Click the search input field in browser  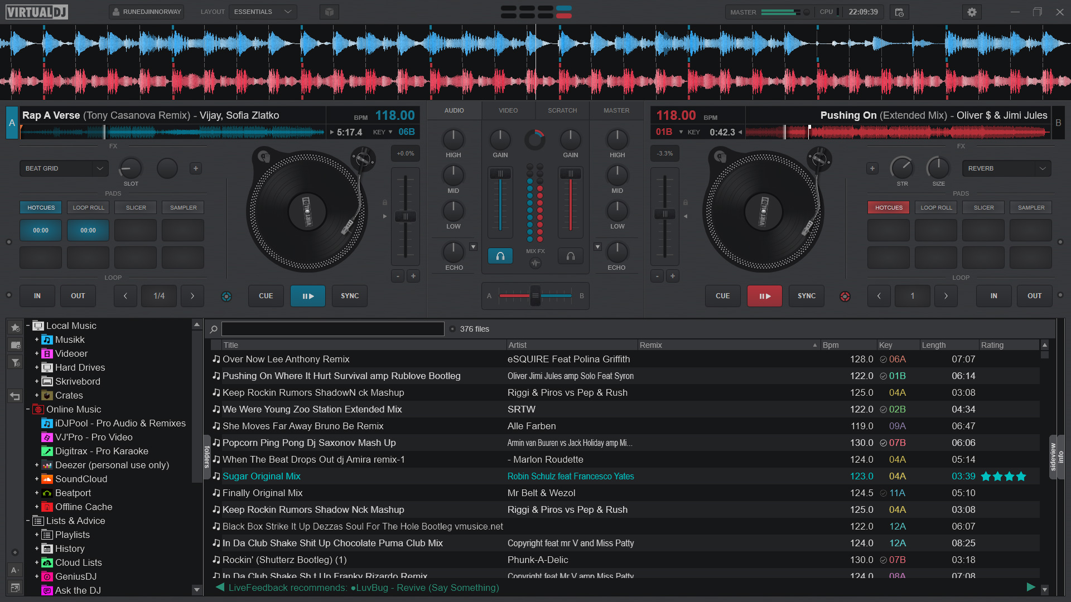(334, 328)
